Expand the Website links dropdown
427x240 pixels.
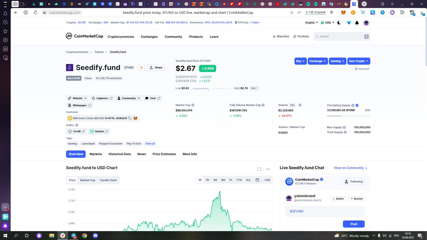click(77, 98)
